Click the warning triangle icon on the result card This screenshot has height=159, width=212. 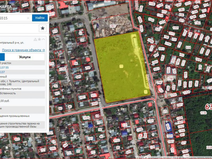click(35, 39)
